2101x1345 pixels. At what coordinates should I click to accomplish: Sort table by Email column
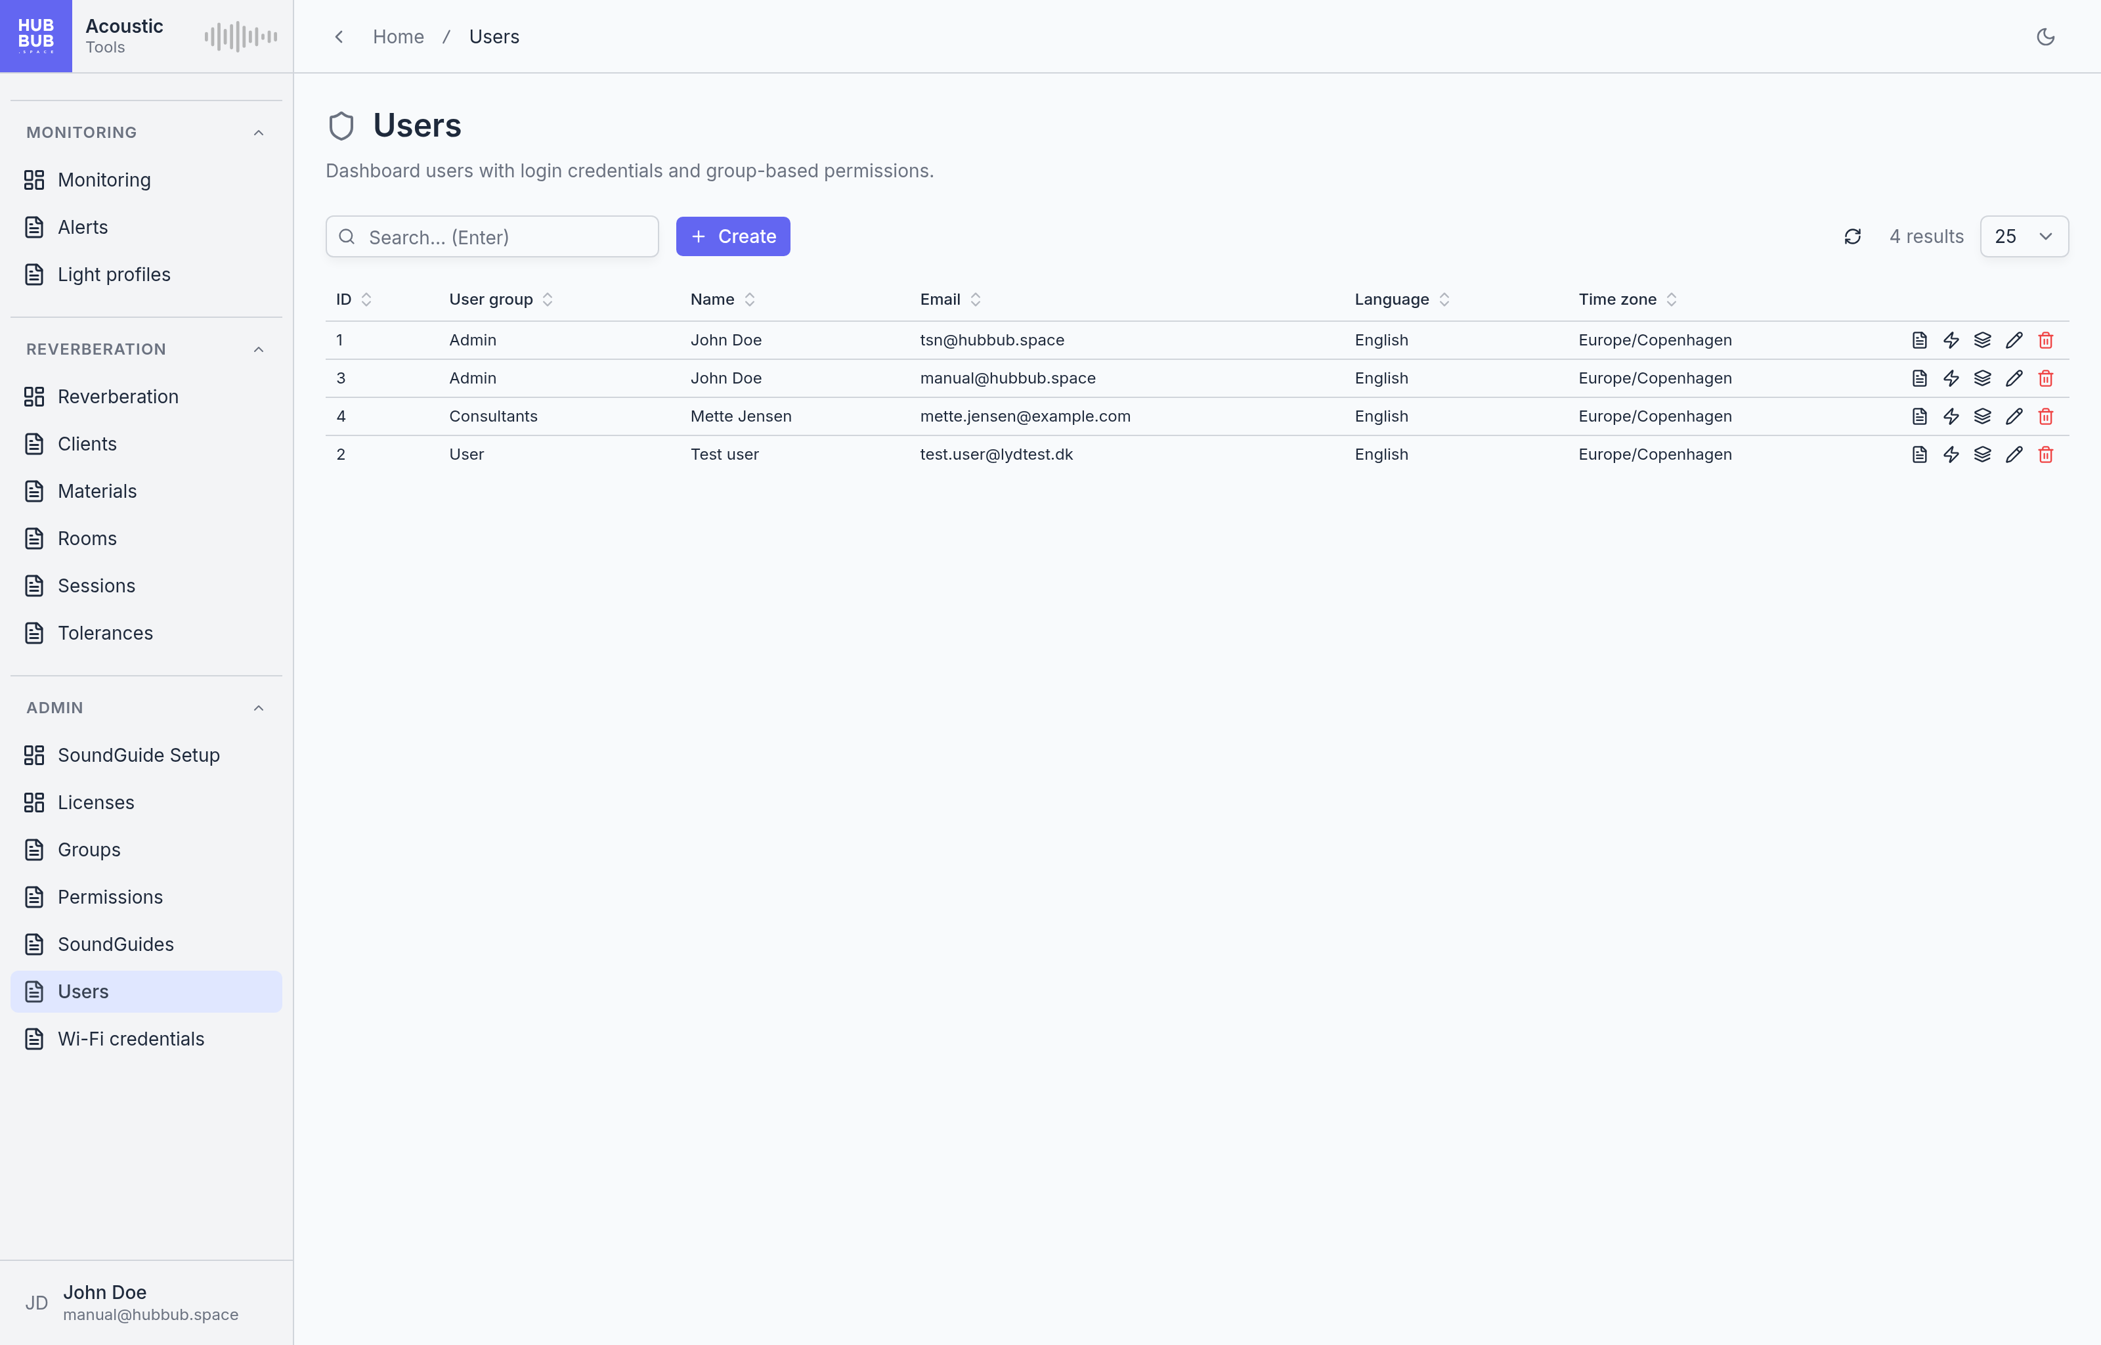point(951,299)
